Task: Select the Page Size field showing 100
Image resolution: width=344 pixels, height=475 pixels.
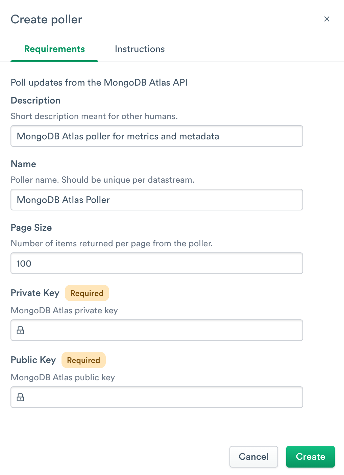Action: click(x=156, y=263)
